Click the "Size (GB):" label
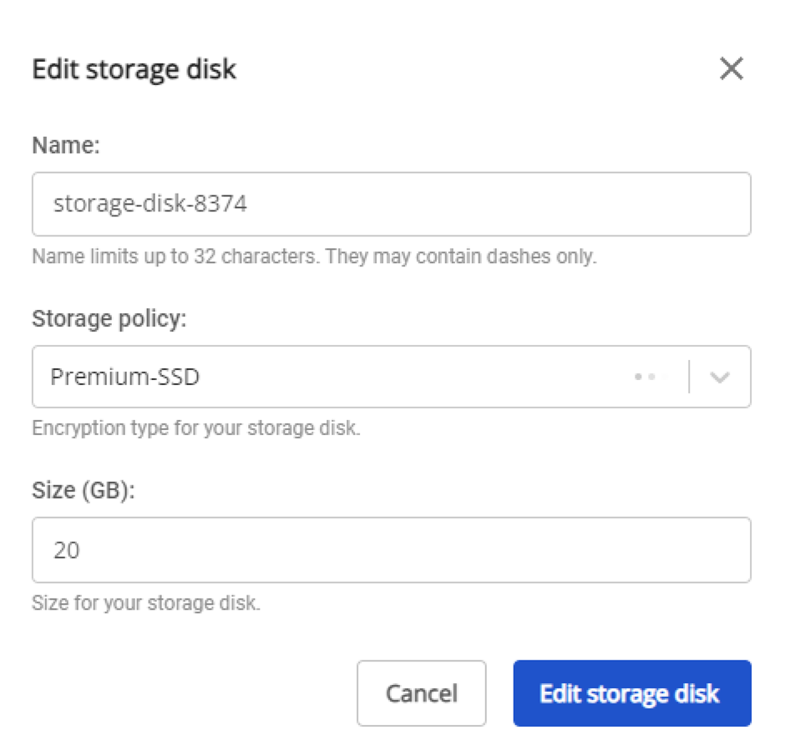 click(x=83, y=490)
